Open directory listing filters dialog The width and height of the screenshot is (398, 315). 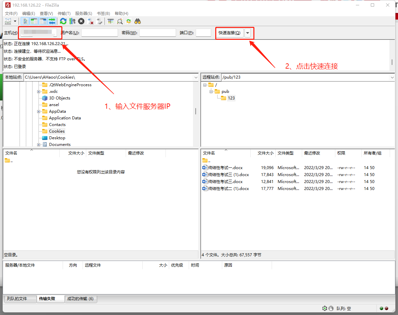point(111,21)
